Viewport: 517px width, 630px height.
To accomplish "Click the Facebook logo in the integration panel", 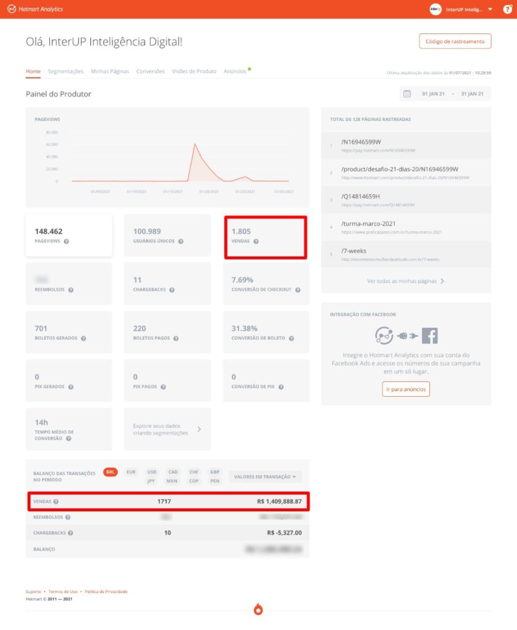I will click(x=430, y=336).
